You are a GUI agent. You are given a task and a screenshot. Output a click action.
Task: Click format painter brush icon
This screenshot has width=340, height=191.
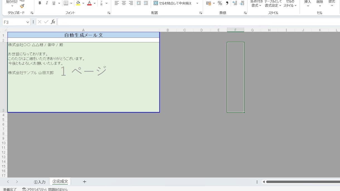[x=22, y=6]
